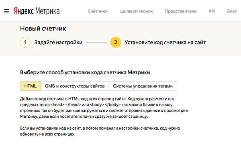Select the HTML installation tab
This screenshot has height=145, width=241.
point(31,86)
